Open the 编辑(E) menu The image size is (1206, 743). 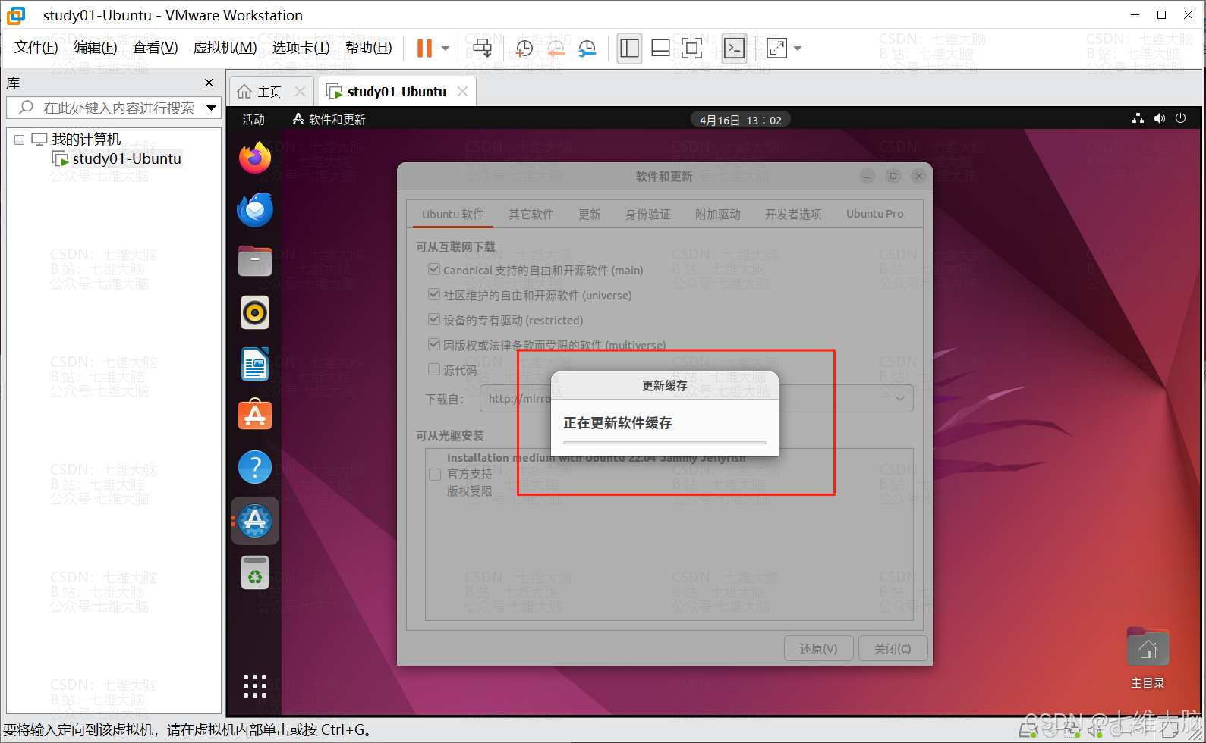pos(96,48)
